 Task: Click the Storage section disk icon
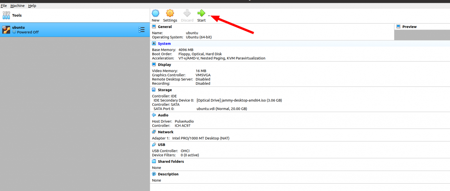pyautogui.click(x=154, y=90)
